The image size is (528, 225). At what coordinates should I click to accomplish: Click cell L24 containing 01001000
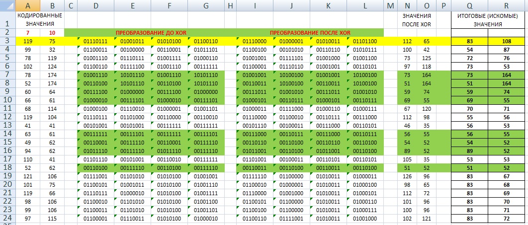[x=364, y=218]
